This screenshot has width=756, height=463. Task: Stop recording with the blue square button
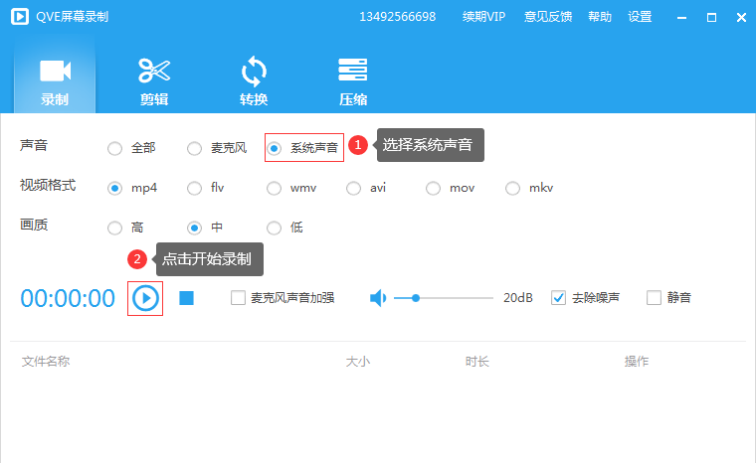(x=186, y=298)
